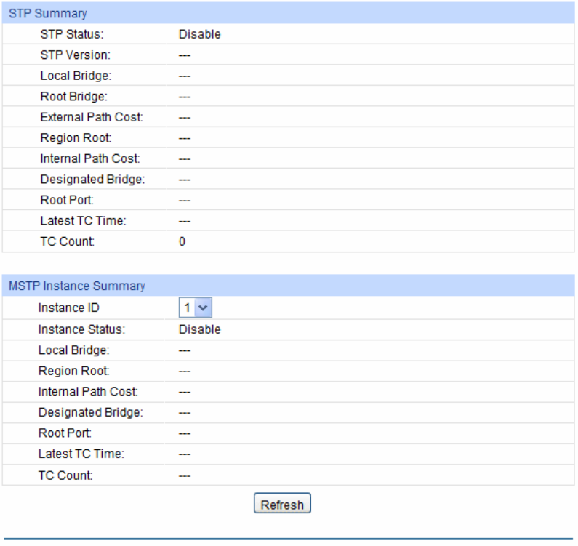Screen dimensions: 578x546
Task: Click the STP Status value Disable
Action: (x=199, y=34)
